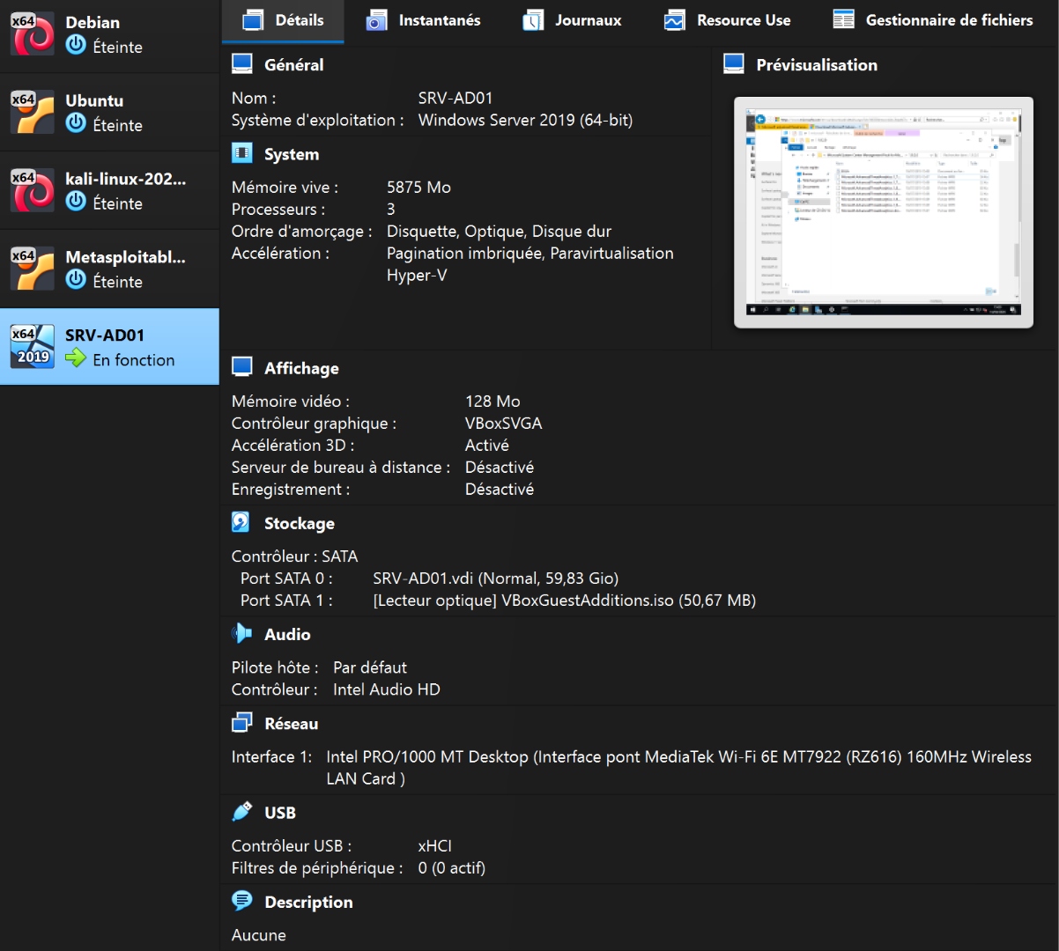The width and height of the screenshot is (1059, 951).
Task: Click the power-off state icon for Debian
Action: coord(77,45)
